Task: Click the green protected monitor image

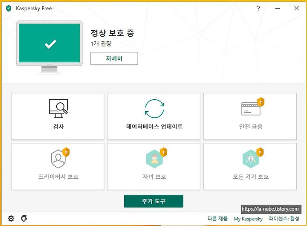Action: coord(49,47)
